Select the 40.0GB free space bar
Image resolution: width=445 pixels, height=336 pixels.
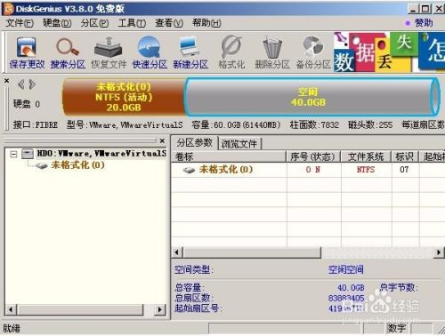tap(311, 97)
